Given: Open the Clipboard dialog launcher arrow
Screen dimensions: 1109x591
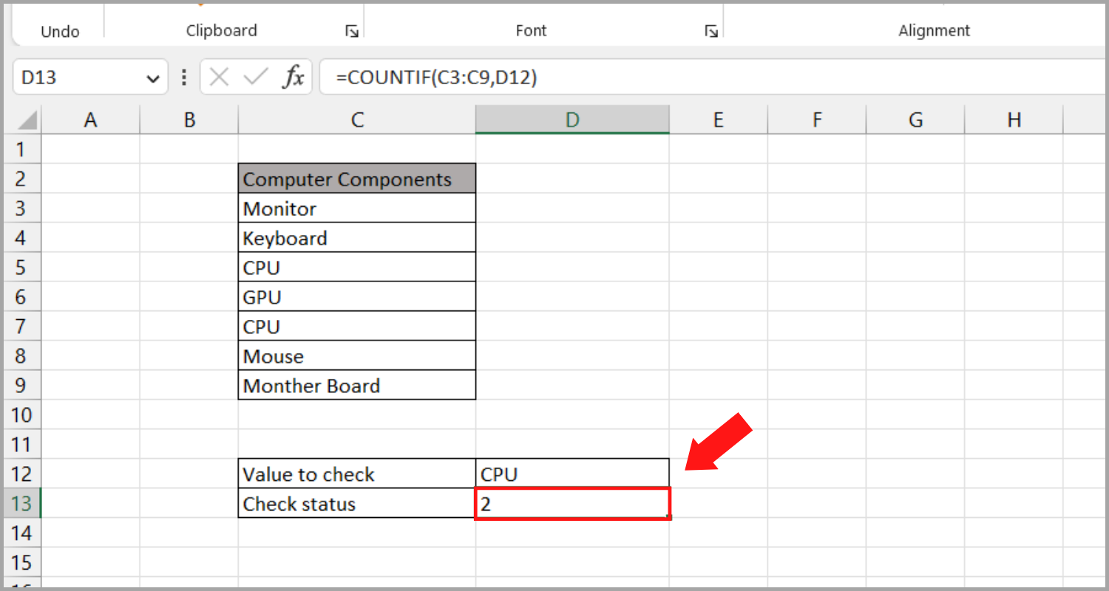Looking at the screenshot, I should tap(352, 31).
